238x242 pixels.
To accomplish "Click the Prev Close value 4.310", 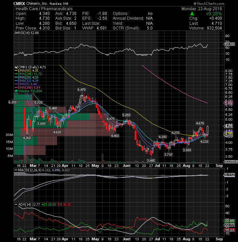I will 44,28.
